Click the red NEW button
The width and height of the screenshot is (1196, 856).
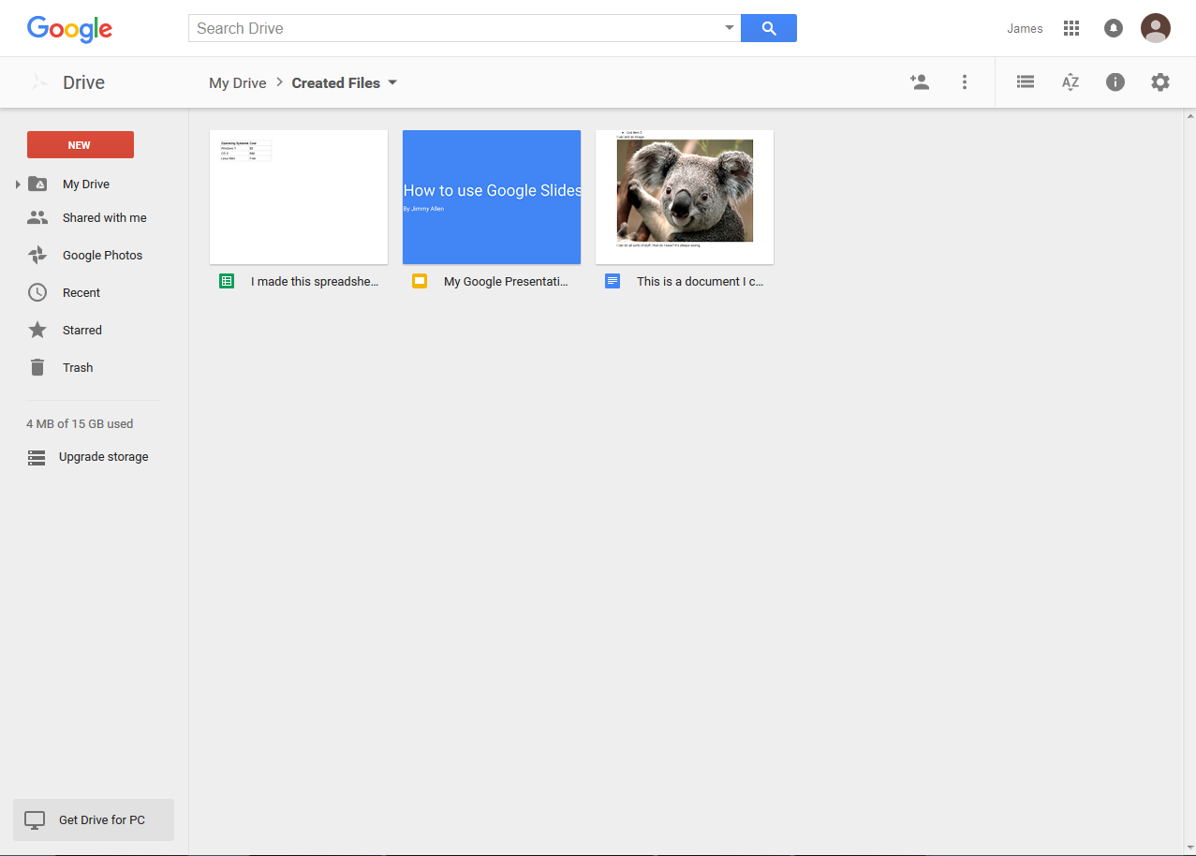tap(81, 145)
